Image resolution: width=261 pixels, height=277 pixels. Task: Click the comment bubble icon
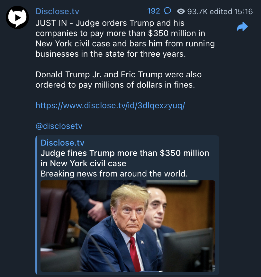(167, 11)
